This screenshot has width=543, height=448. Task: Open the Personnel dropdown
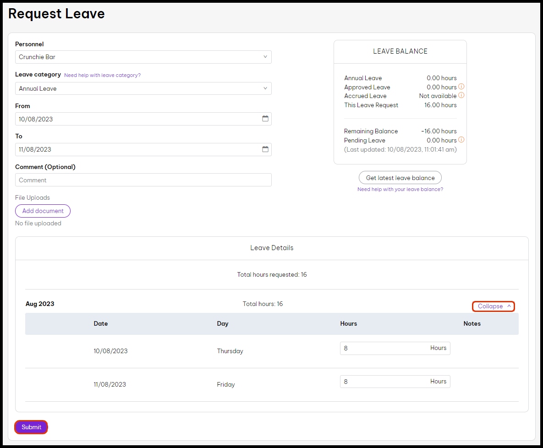click(143, 57)
